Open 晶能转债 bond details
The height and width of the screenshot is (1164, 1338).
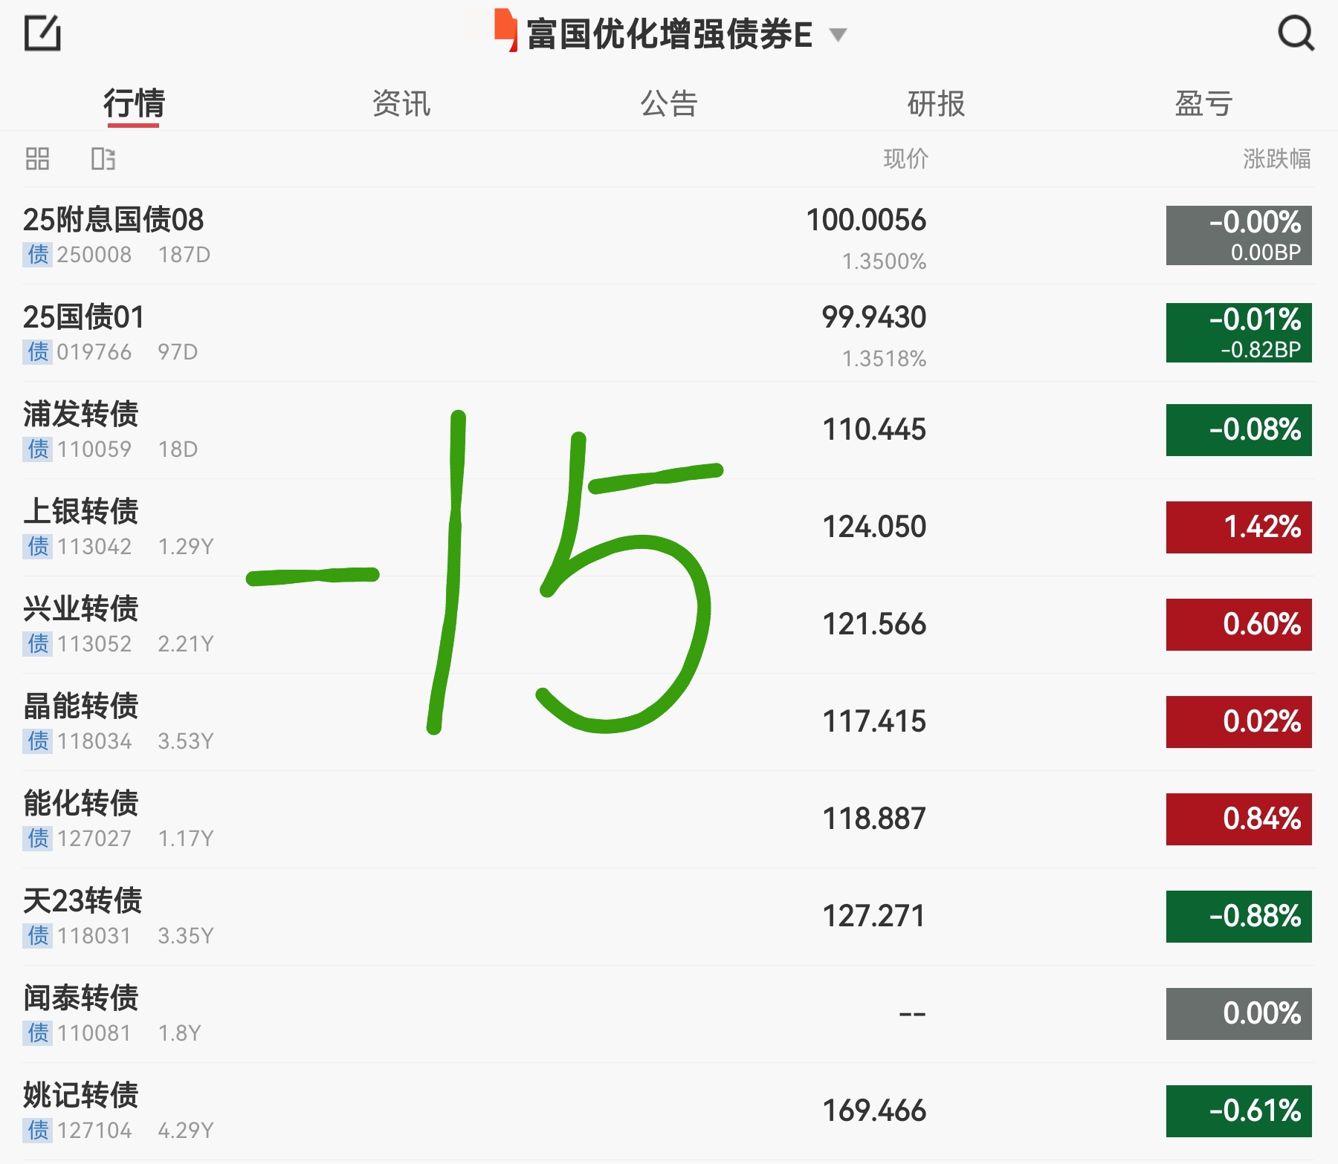pos(668,722)
